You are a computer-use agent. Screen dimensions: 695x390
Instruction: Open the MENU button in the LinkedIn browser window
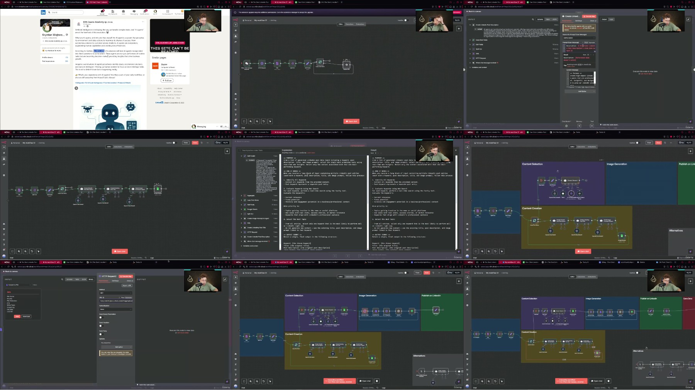(x=6, y=2)
